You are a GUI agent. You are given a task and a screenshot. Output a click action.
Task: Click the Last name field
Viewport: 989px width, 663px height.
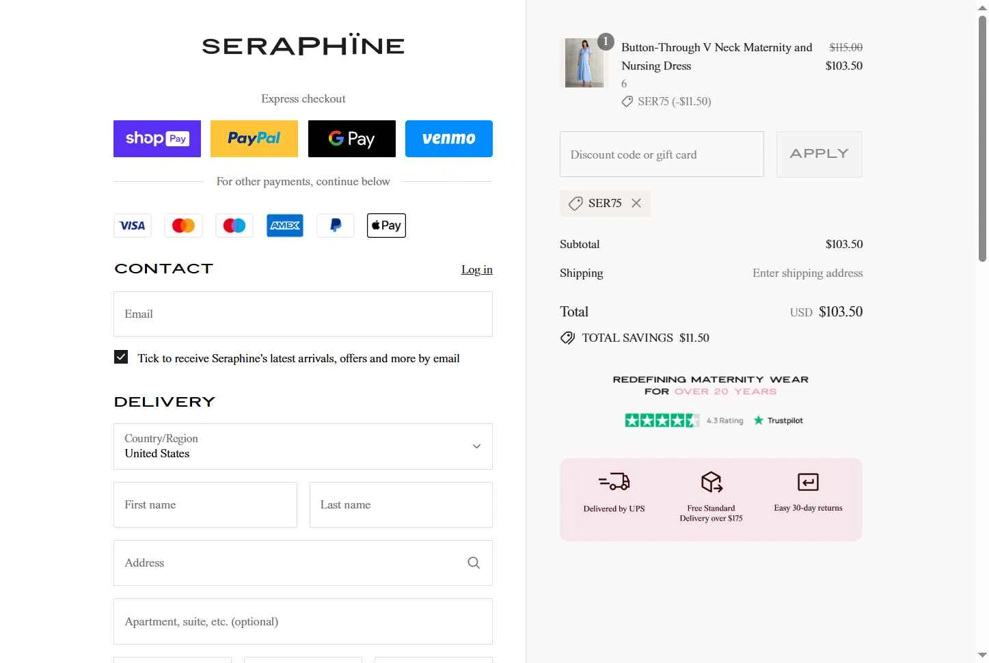pyautogui.click(x=401, y=505)
